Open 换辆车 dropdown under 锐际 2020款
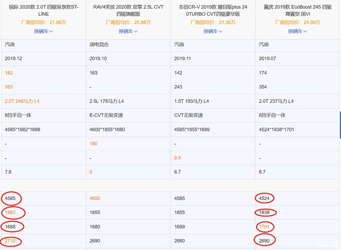The image size is (341, 250). [x=43, y=31]
